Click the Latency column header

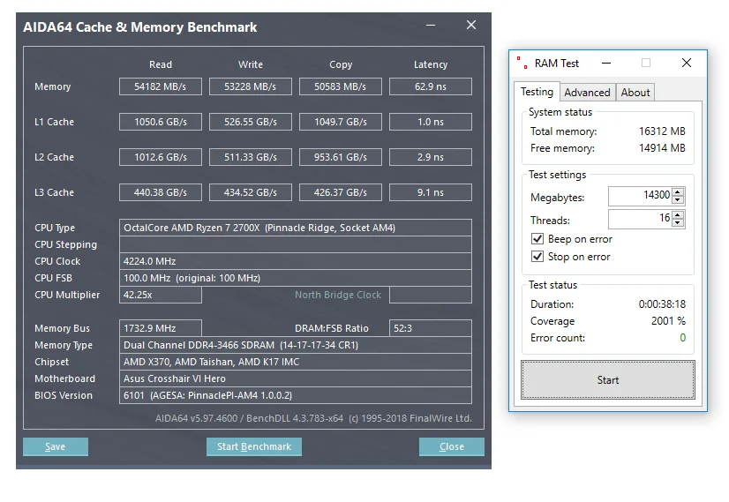[x=431, y=64]
